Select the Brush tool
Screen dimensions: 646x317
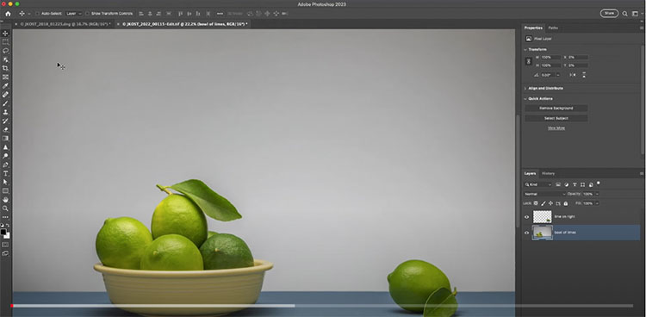point(5,103)
